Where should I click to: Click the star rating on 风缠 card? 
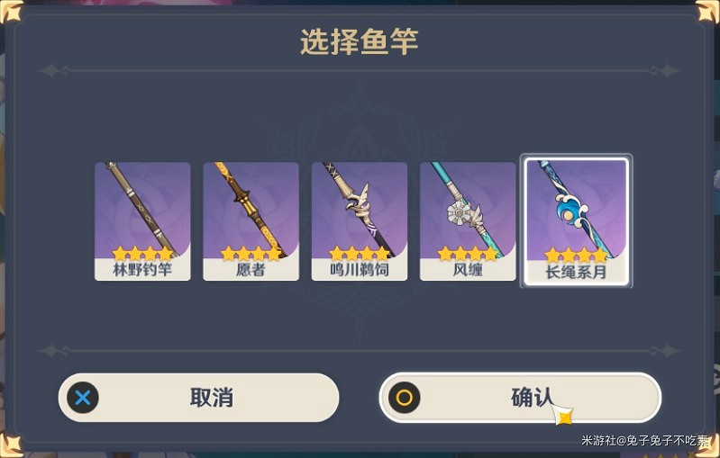point(468,253)
